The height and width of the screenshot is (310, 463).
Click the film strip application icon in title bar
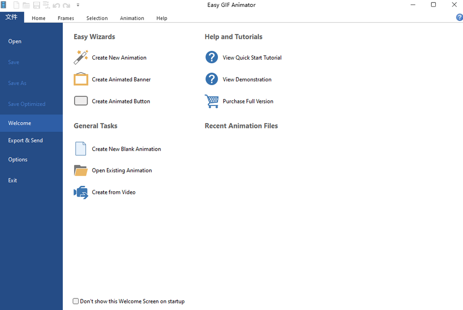tap(3, 5)
